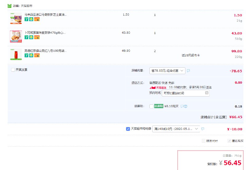The image size is (246, 170).
Task: Click the comment icon beside the store discount dropdown
Action: tap(188, 71)
